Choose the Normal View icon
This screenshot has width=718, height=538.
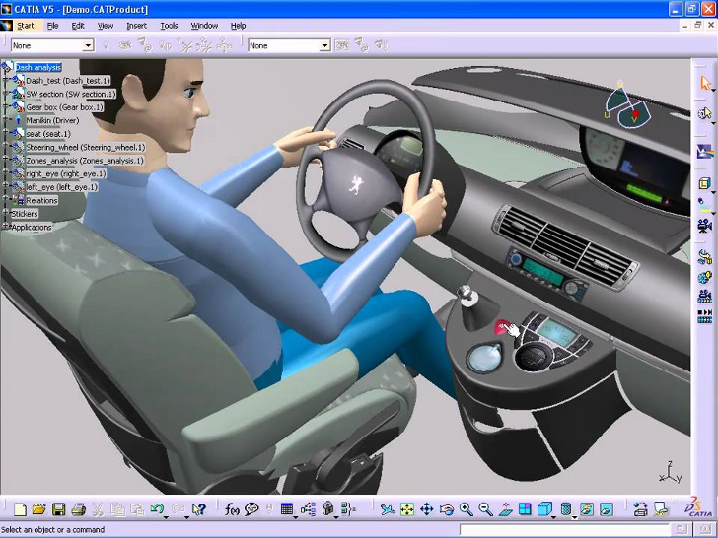tap(505, 508)
